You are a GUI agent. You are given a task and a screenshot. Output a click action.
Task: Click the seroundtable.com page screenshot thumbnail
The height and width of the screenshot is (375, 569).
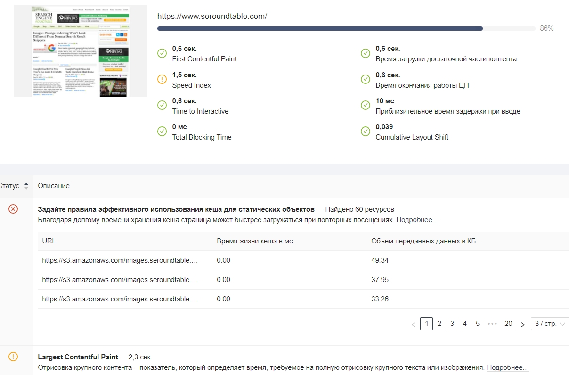(81, 51)
